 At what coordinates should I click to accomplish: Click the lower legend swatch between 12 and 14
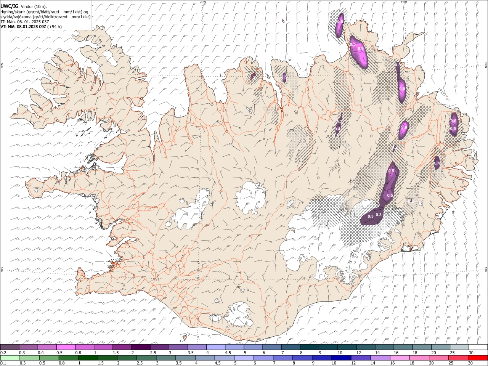click(x=360, y=358)
